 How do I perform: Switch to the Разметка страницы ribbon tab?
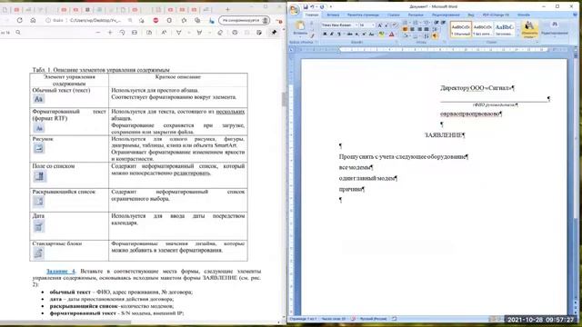coord(363,15)
